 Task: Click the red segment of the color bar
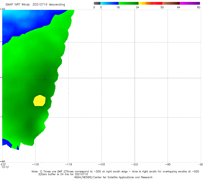[157, 3]
